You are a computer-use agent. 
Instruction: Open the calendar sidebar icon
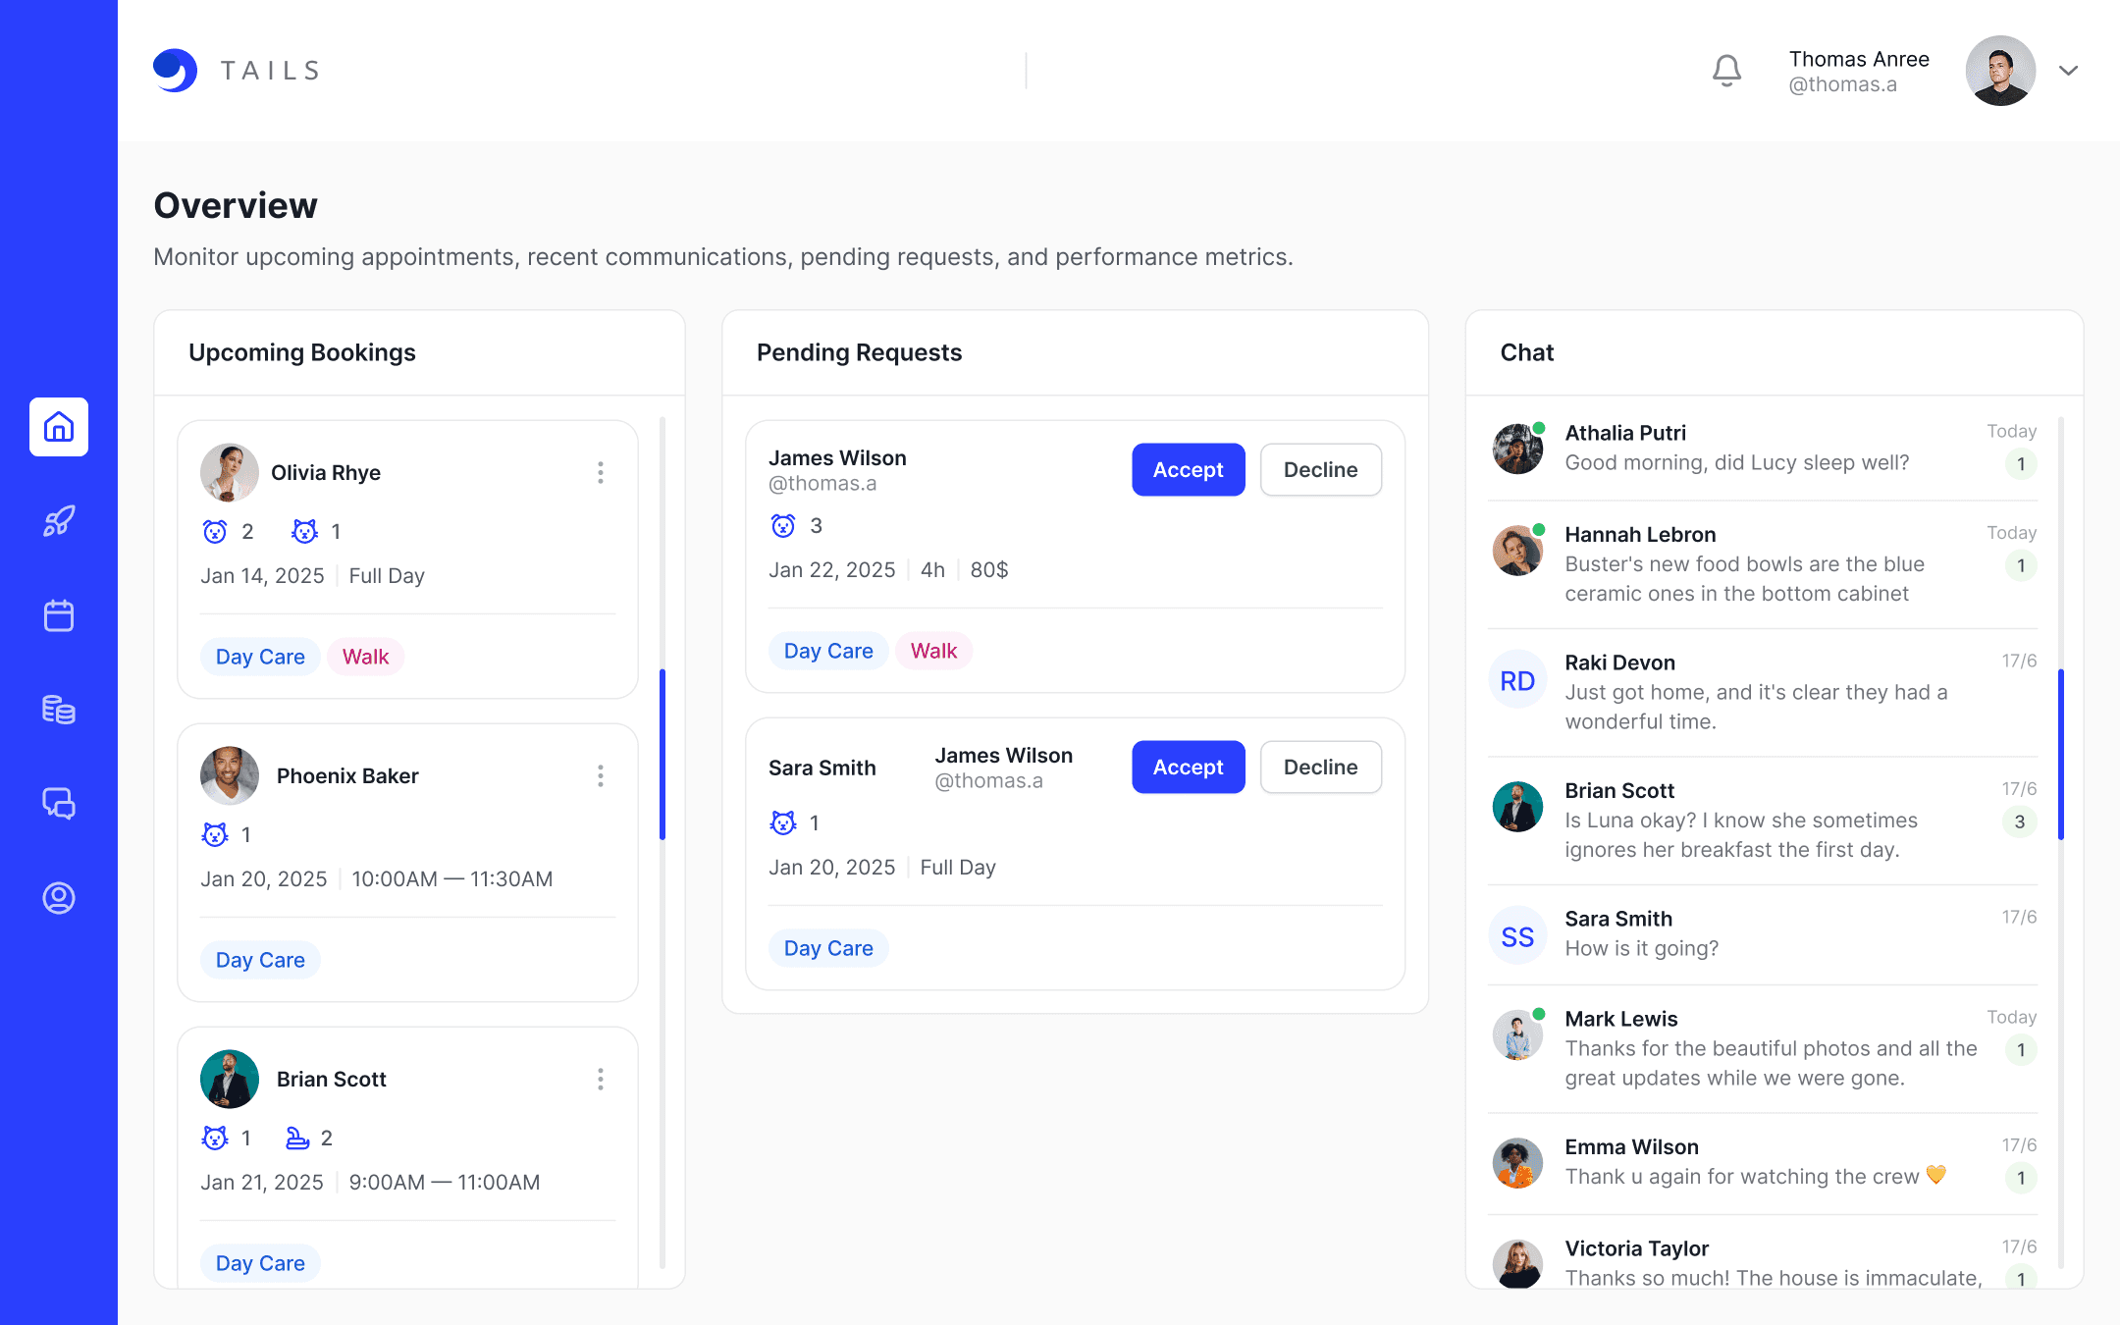(x=59, y=615)
